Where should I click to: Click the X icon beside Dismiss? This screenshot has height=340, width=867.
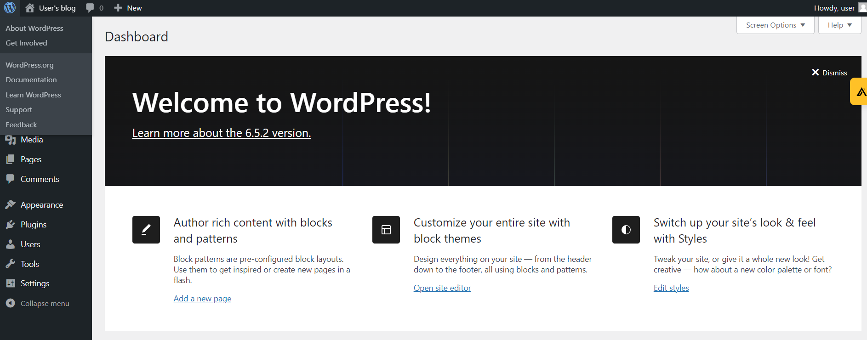(x=816, y=73)
